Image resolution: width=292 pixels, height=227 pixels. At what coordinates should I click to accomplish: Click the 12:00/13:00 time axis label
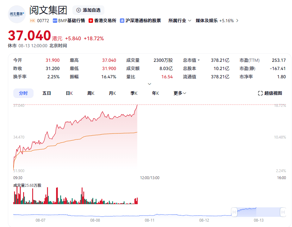pos(150,178)
